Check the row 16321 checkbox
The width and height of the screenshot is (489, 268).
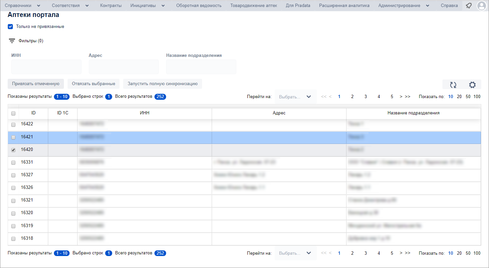coord(13,201)
